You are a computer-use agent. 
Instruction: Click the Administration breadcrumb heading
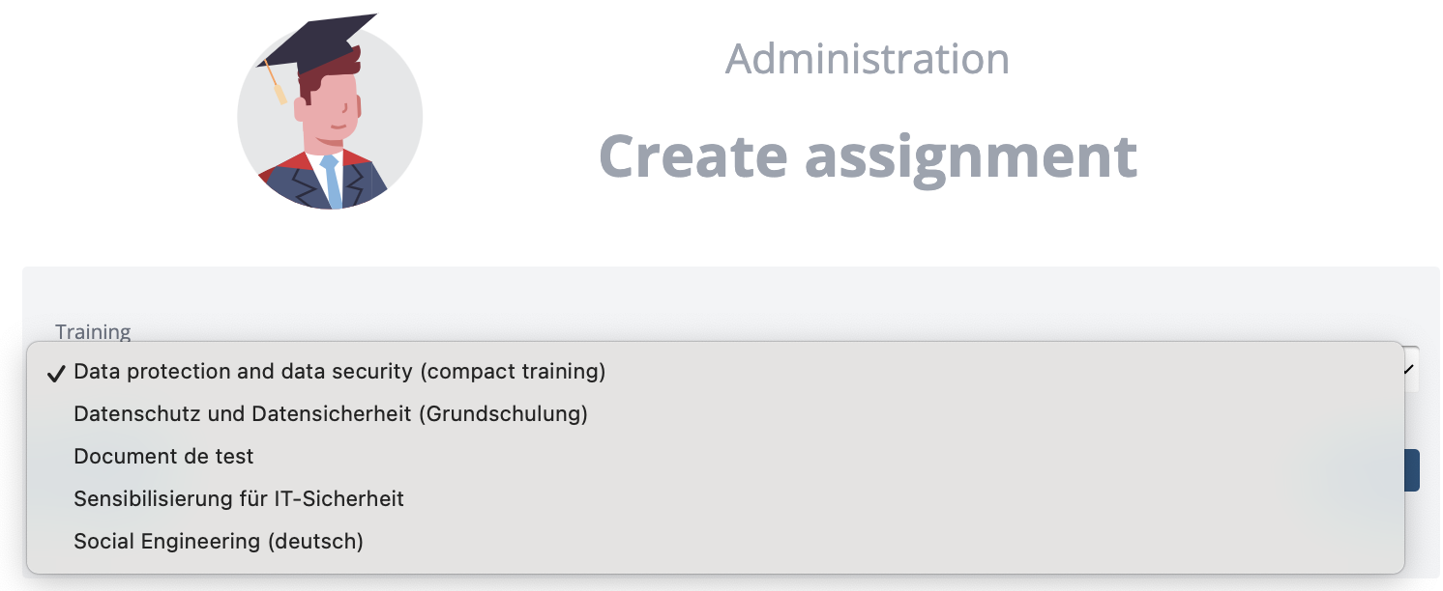(868, 59)
